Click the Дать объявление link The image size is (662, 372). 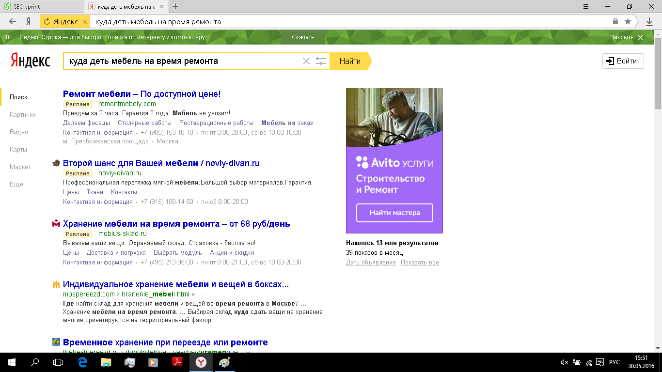pyautogui.click(x=371, y=262)
